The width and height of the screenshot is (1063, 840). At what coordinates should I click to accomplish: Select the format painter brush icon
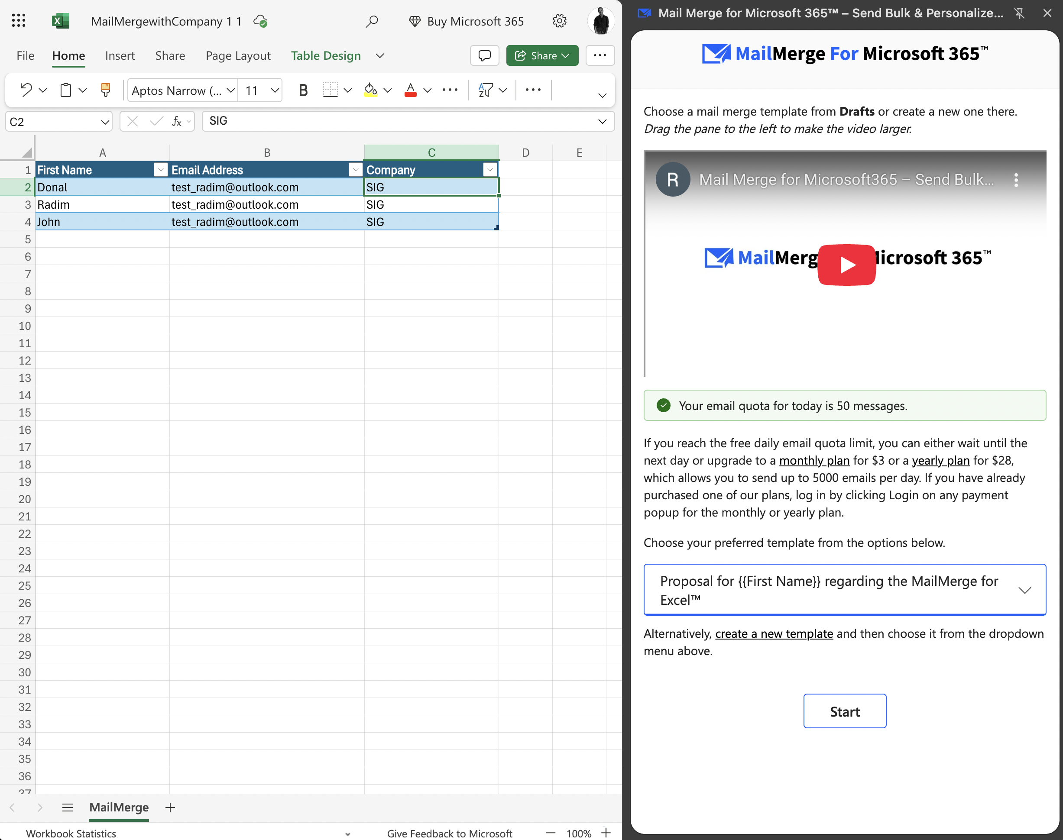(105, 90)
